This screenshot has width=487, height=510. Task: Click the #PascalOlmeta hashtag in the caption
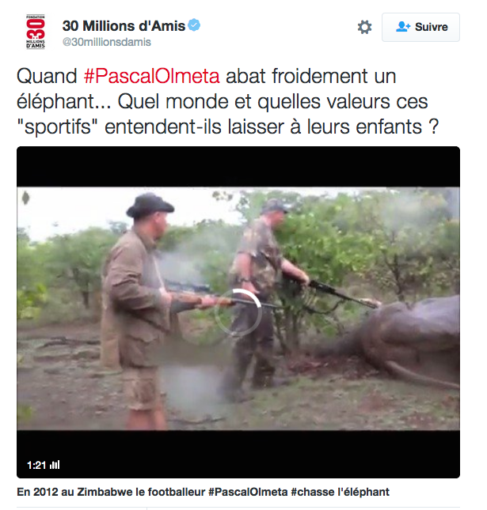(248, 492)
